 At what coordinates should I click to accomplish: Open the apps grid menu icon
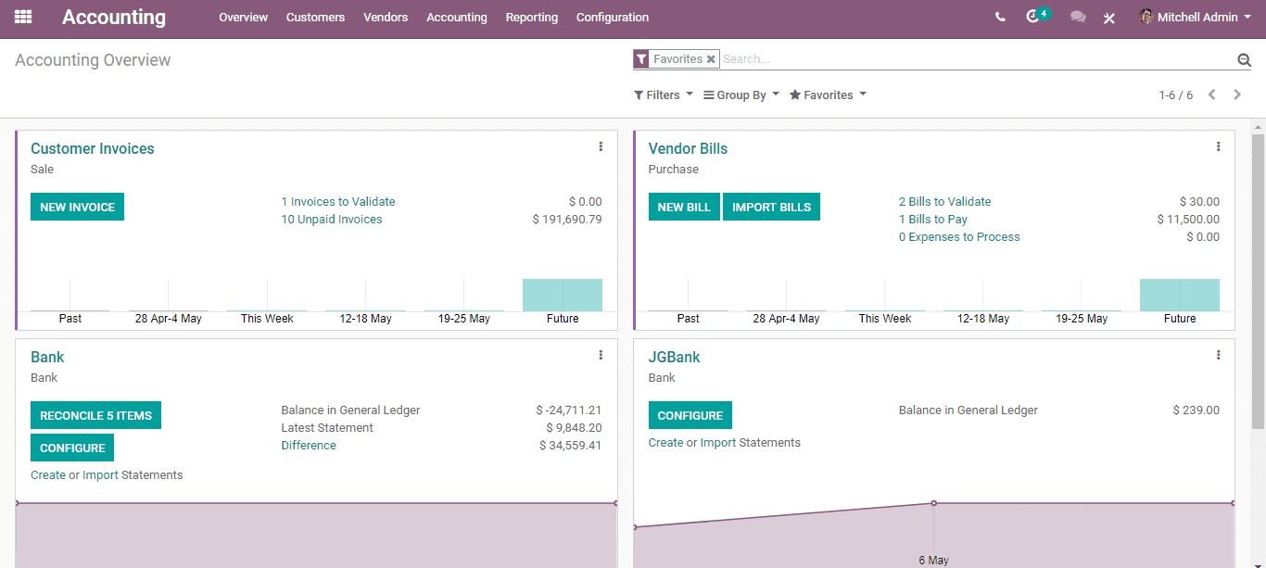point(23,17)
